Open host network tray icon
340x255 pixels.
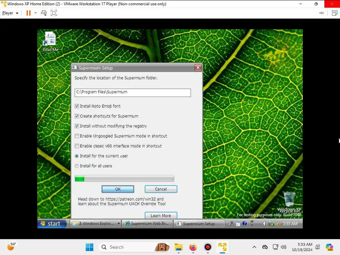coord(275,247)
